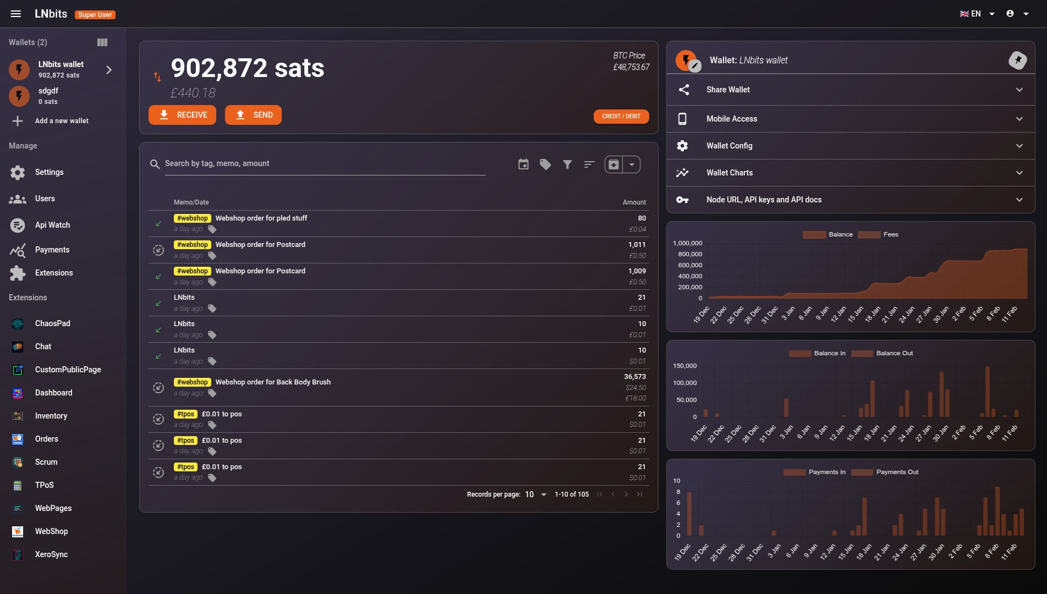Click the RECEIVE button
The height and width of the screenshot is (594, 1047).
pos(182,115)
